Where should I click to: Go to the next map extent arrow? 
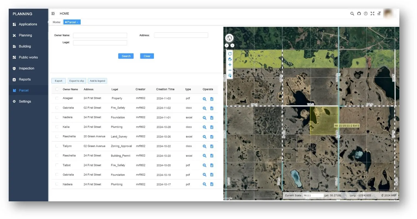(x=232, y=45)
